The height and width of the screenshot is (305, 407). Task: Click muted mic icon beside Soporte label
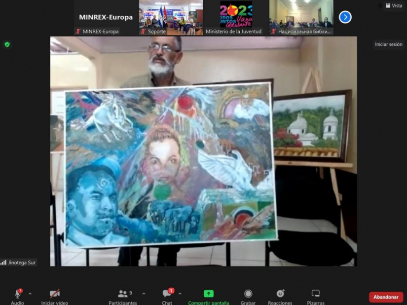(143, 32)
